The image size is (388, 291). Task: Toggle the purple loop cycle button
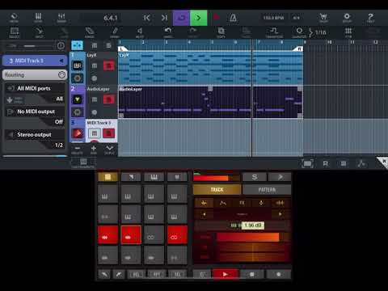tap(181, 18)
